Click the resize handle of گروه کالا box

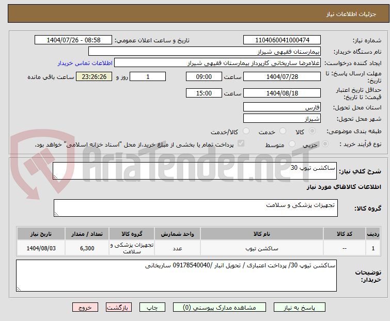tap(56, 214)
